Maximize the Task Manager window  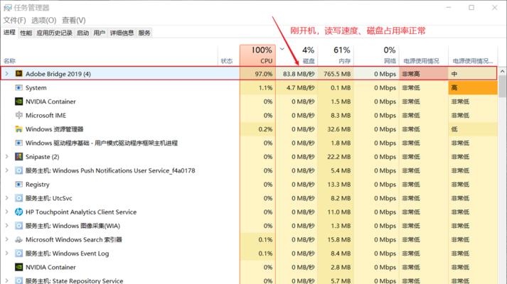tap(471, 7)
